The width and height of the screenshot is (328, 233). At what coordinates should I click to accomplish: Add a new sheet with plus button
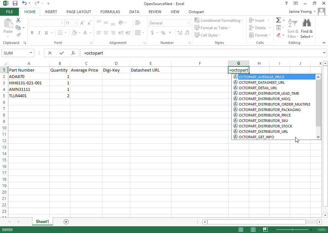coord(66,221)
